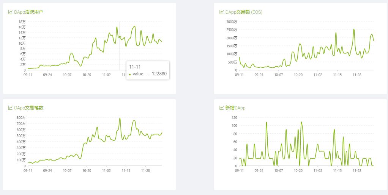Image resolution: width=388 pixels, height=195 pixels.
Task: Click 11-02 on the 新增DApp x-axis
Action: [x=318, y=170]
